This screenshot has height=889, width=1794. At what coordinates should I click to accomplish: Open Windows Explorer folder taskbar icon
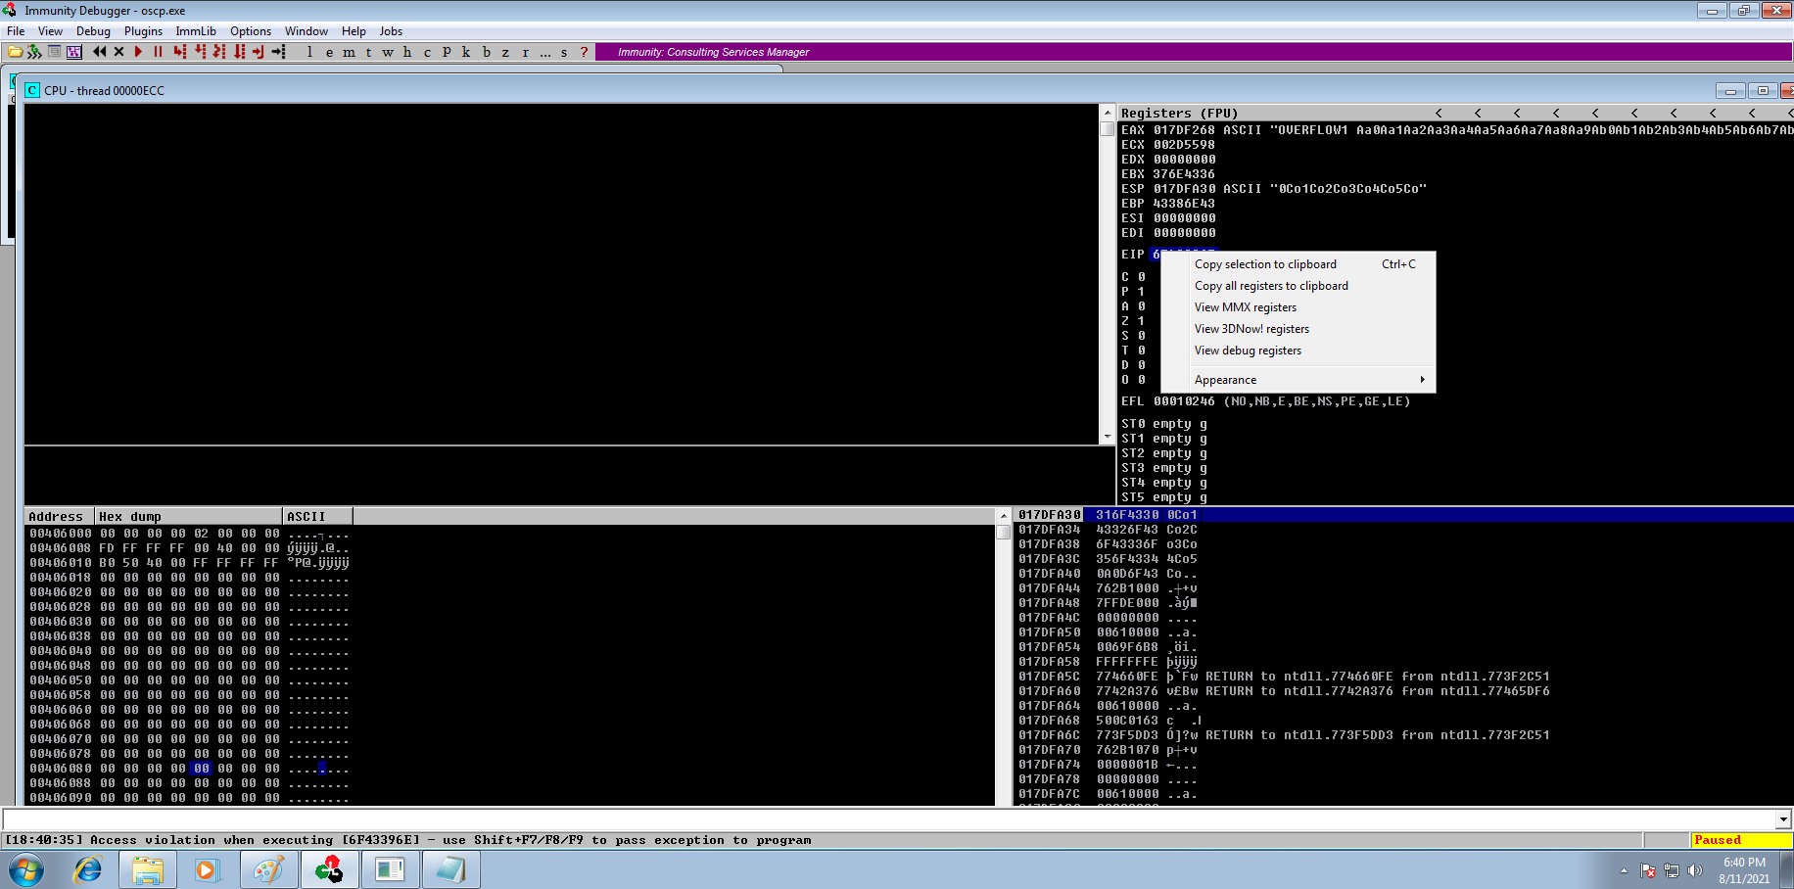148,869
